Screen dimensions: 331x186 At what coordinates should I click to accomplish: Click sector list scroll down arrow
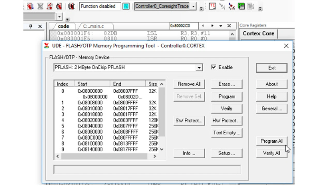pyautogui.click(x=162, y=149)
